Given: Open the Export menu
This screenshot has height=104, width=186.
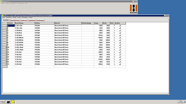Looking at the screenshot, I should 19,18.
